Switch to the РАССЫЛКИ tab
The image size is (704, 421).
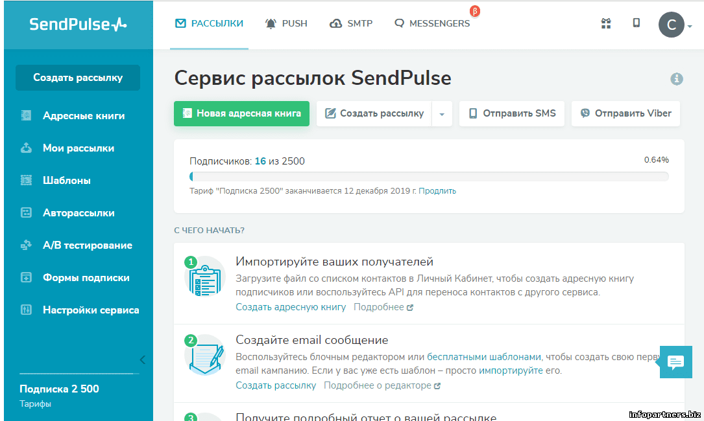point(209,23)
